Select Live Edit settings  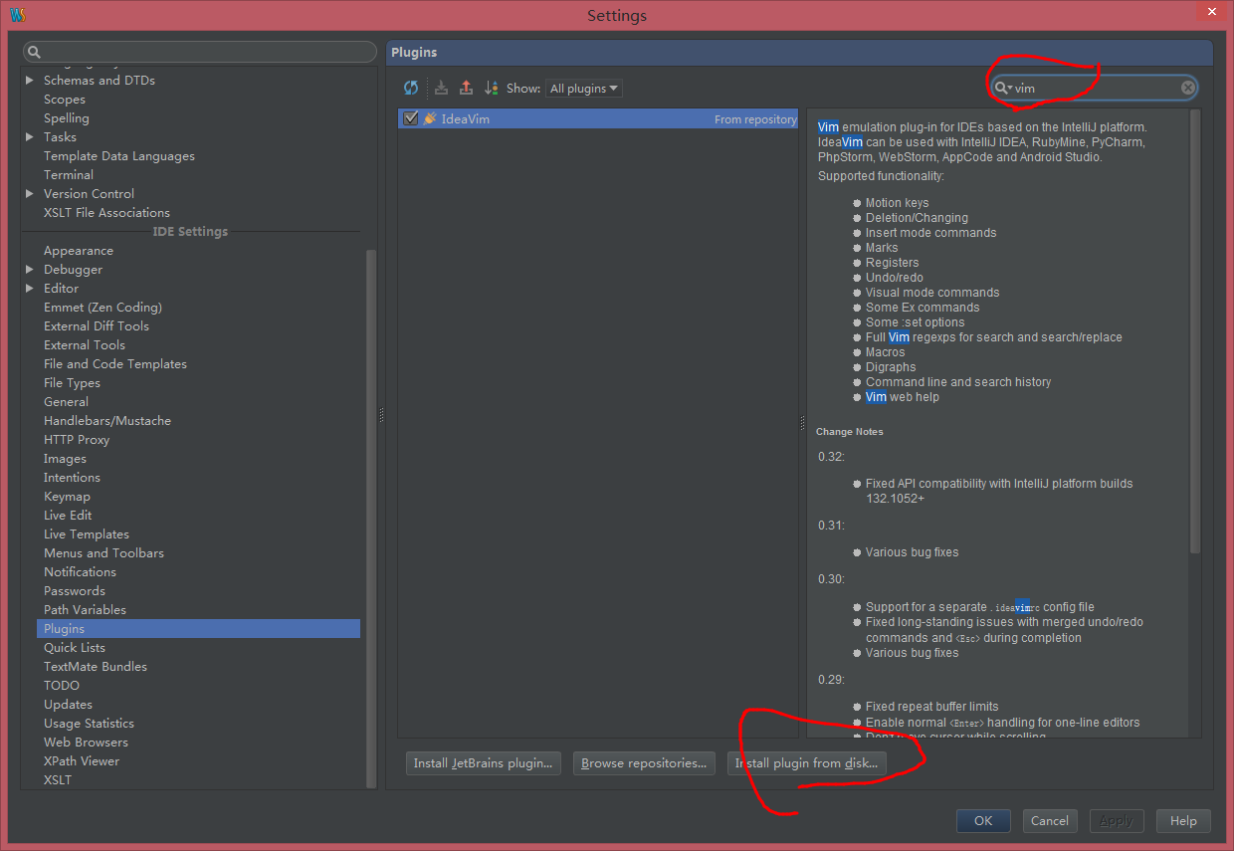tap(68, 516)
